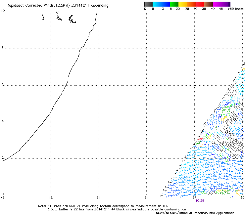The height and width of the screenshot is (215, 245).
Task: Click the longitude label '57'
Action: [x=194, y=198]
